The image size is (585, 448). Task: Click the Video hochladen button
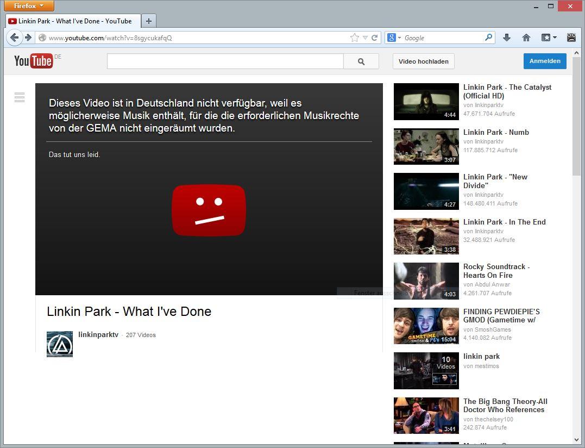point(424,61)
